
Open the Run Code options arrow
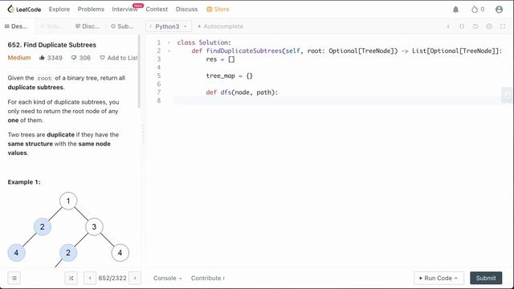[456, 279]
